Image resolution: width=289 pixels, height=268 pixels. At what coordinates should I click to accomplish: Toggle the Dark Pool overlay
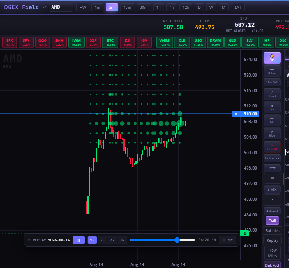[x=272, y=265]
